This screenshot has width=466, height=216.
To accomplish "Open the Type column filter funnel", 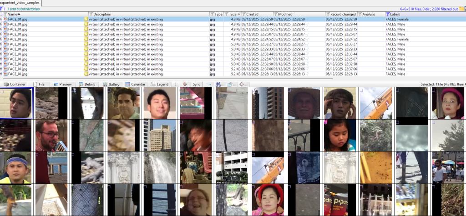I will click(x=212, y=14).
